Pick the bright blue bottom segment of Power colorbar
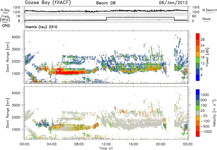The image size is (217, 150). (198, 78)
